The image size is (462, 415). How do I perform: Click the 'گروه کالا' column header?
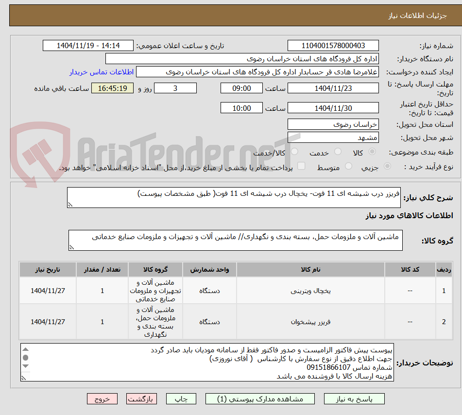coord(155,269)
